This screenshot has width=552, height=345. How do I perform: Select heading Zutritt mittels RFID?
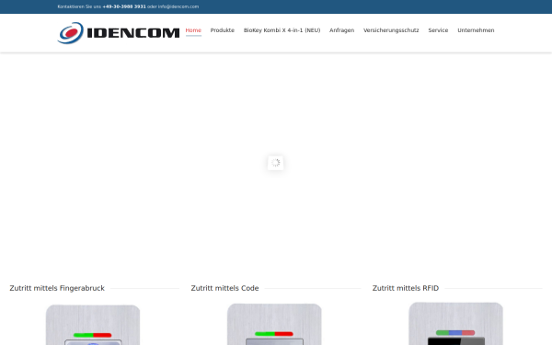[x=406, y=288]
